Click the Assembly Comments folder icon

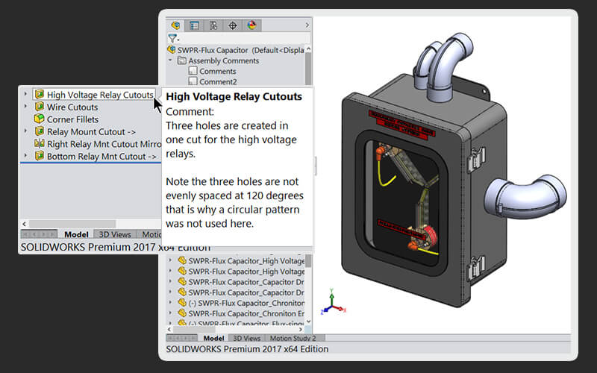coord(181,60)
